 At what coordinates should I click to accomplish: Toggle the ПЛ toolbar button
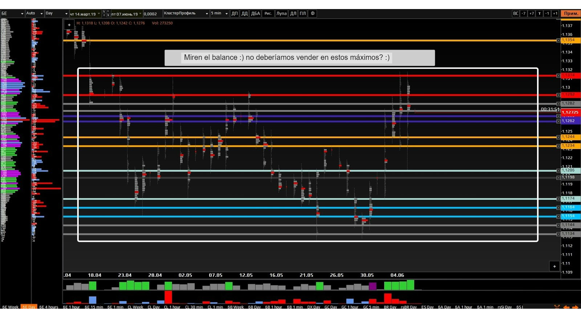coord(303,13)
